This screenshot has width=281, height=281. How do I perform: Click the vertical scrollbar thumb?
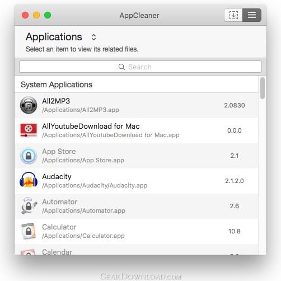[x=263, y=88]
